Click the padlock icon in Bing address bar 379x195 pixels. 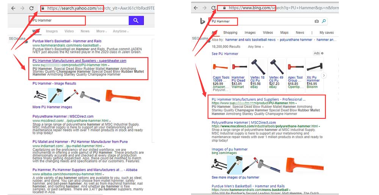(x=224, y=8)
